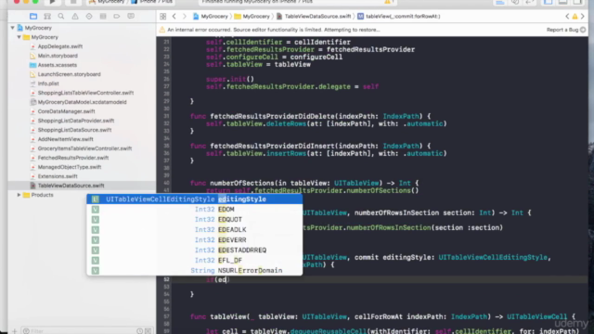
Task: Open Assets.xcassets
Action: 58,65
